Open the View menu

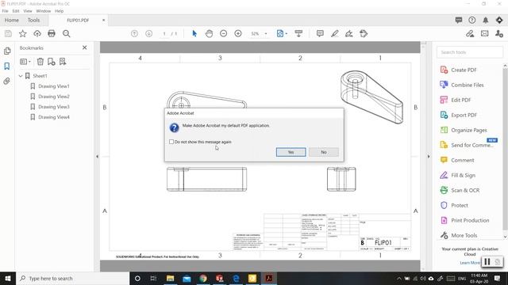(28, 11)
